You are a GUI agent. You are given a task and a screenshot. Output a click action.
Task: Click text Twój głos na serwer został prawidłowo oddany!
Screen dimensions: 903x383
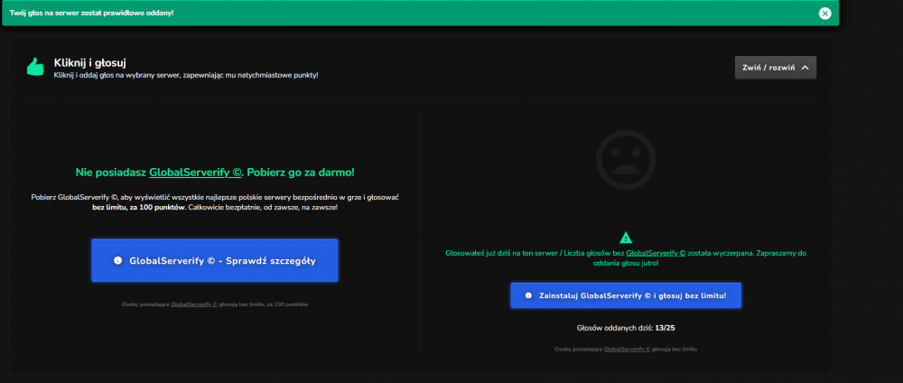[91, 13]
